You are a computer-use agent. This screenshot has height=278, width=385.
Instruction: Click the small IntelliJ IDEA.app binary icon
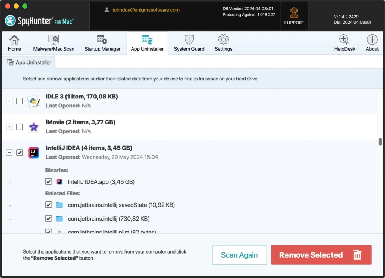tap(59, 181)
